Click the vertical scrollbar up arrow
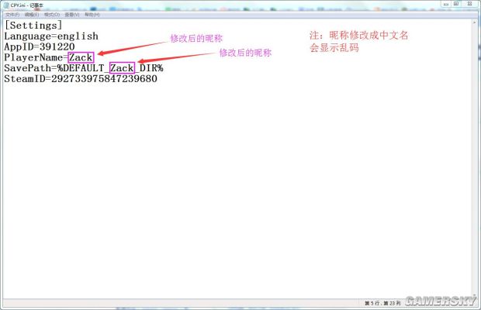 476,22
